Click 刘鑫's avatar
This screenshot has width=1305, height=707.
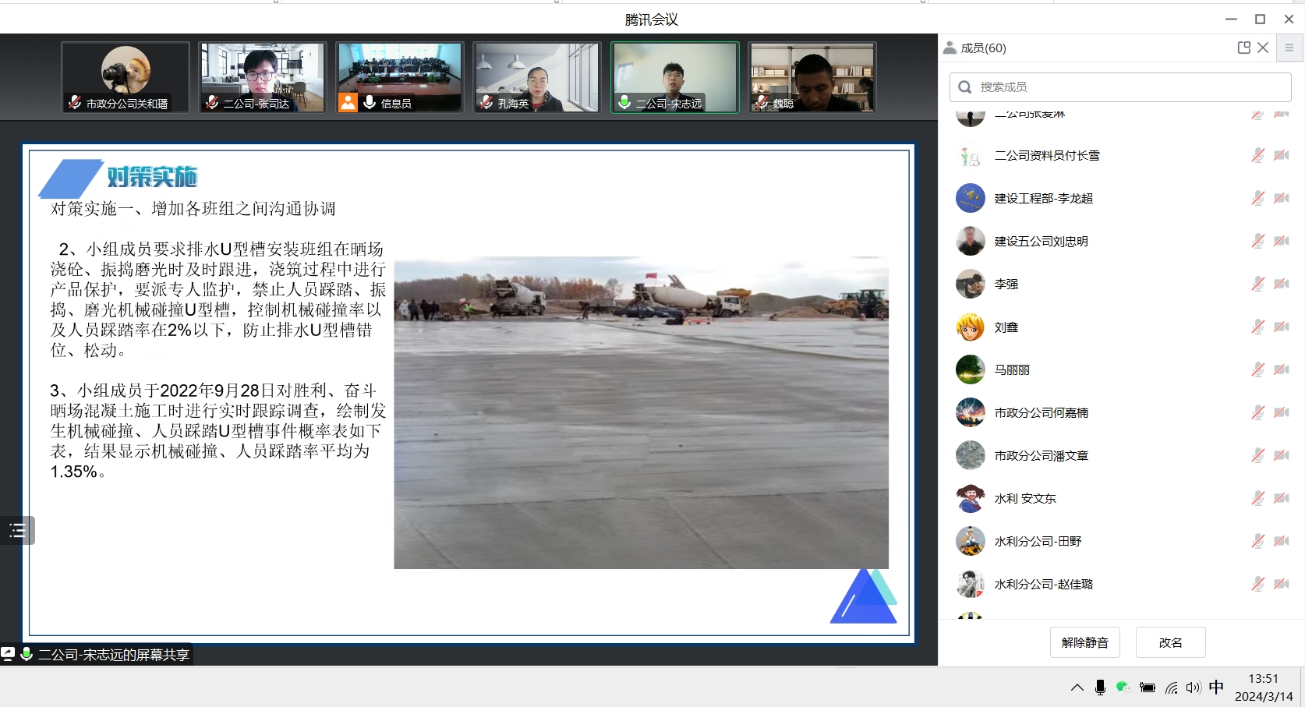click(x=971, y=327)
